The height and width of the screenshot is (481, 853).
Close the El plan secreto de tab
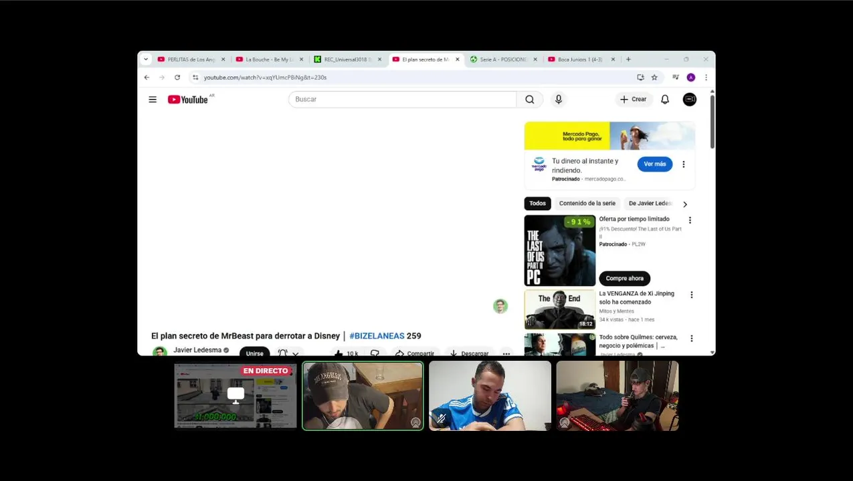[x=458, y=59]
